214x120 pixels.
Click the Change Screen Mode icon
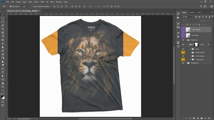pyautogui.click(x=3, y=105)
